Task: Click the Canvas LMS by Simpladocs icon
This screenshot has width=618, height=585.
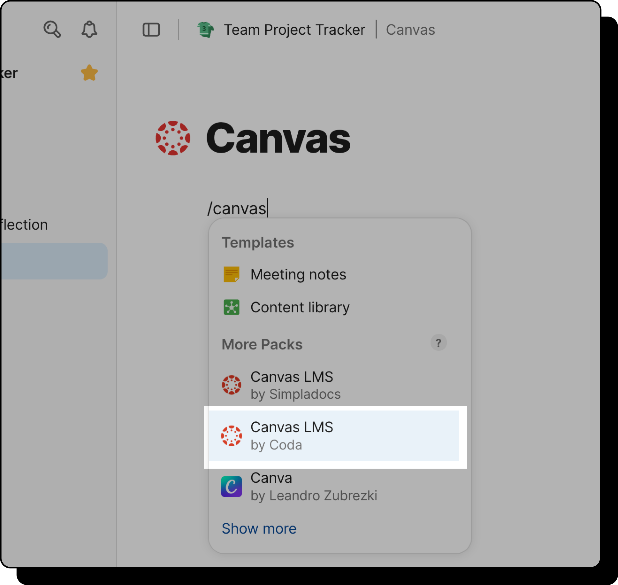Action: [x=232, y=385]
